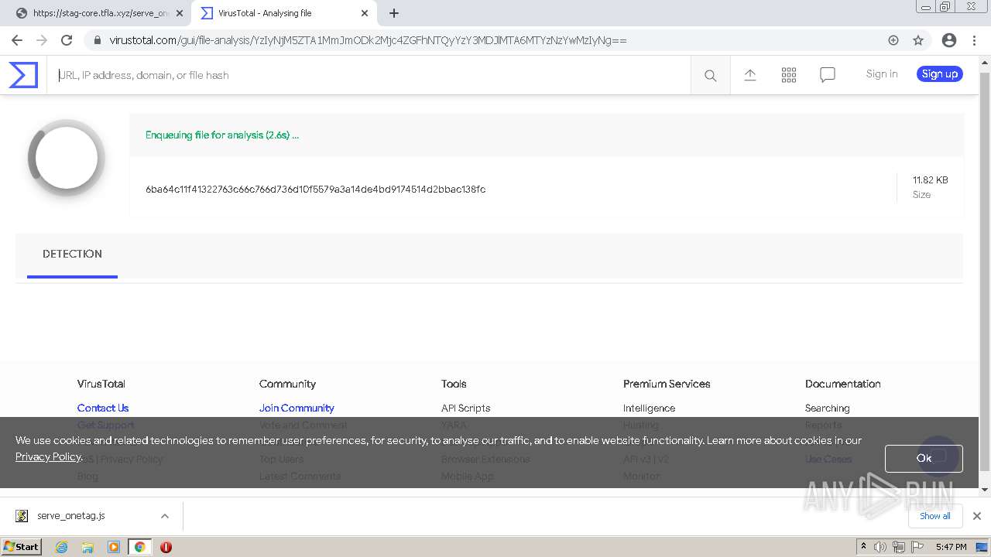Open Internet Explorer from the taskbar
This screenshot has height=557, width=991.
pos(62,547)
